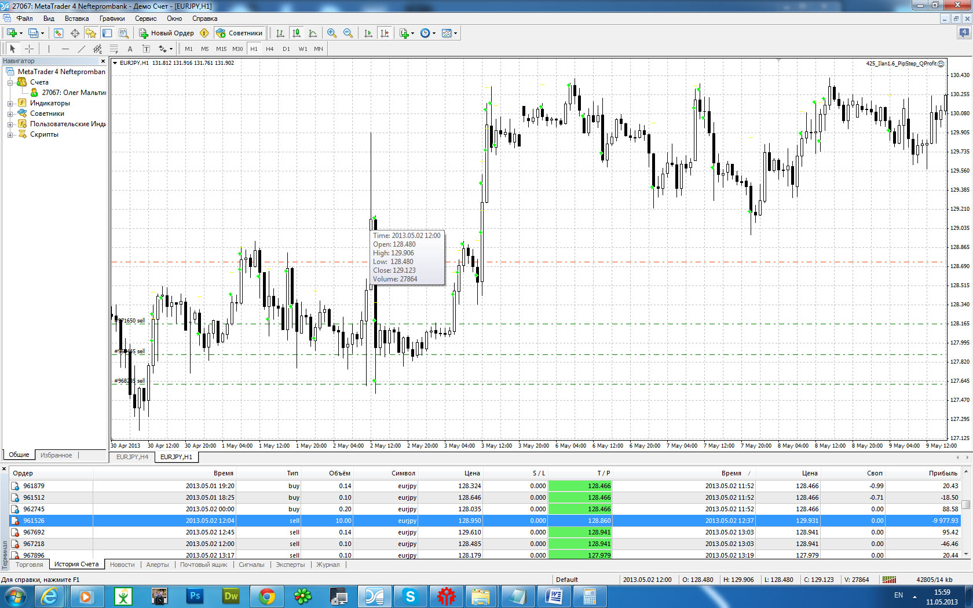
Task: Toggle the chart shift button
Action: 385,33
